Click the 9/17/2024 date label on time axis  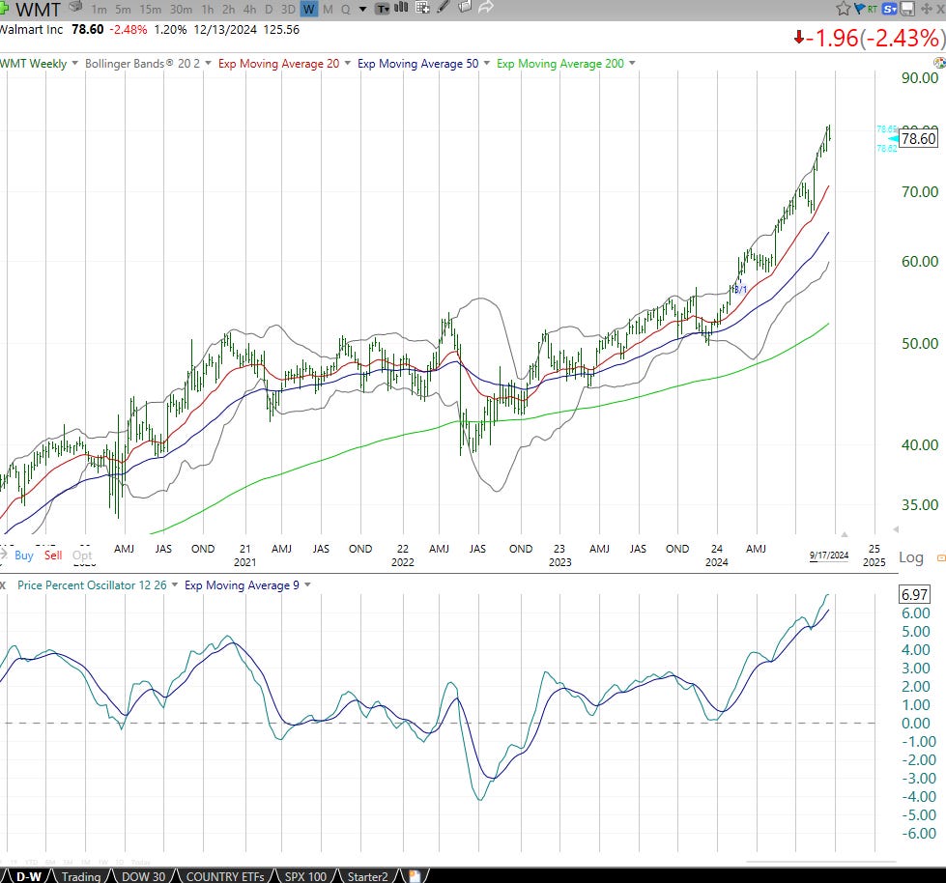[829, 555]
